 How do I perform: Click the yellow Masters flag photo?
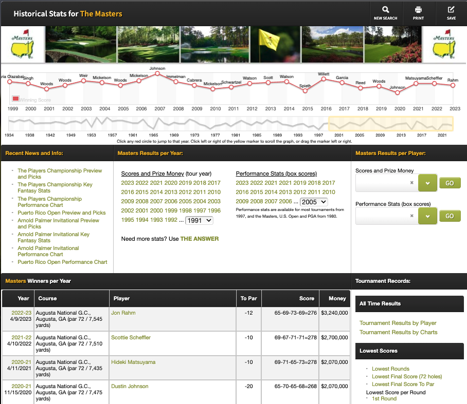click(276, 44)
